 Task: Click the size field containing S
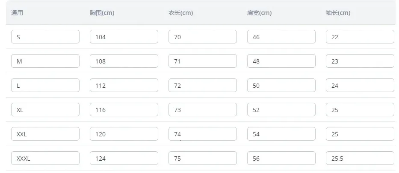coord(45,37)
